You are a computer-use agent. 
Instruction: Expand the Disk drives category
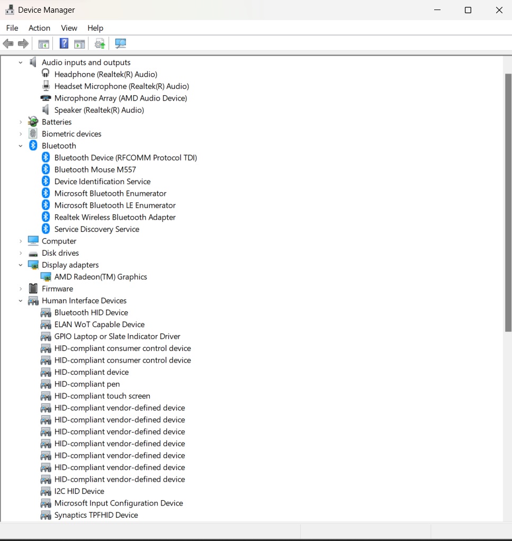click(x=20, y=253)
